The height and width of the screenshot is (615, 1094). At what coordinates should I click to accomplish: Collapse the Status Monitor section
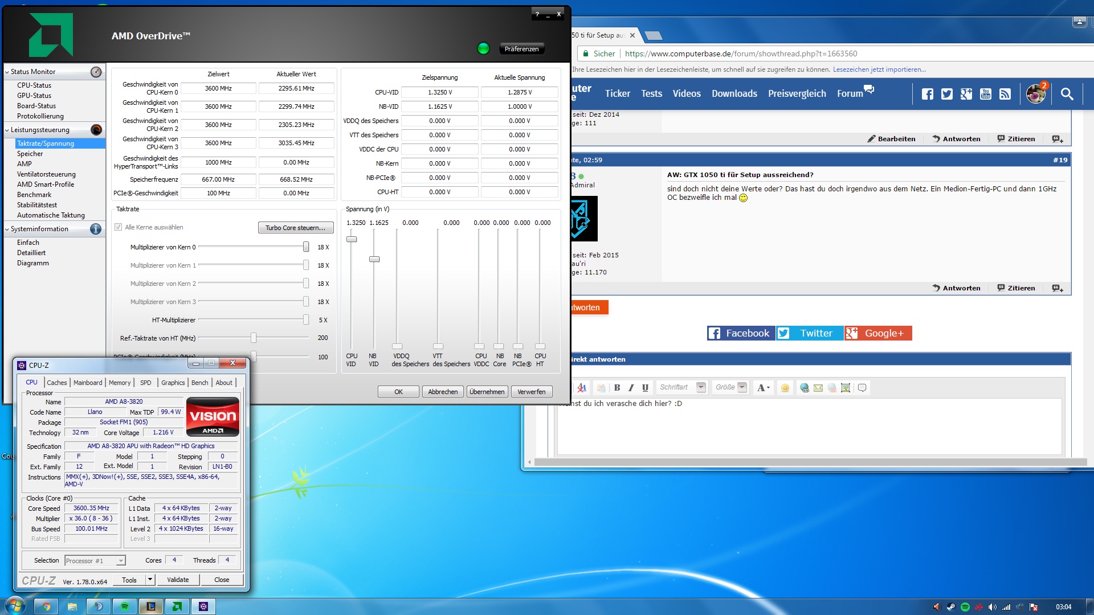point(7,72)
